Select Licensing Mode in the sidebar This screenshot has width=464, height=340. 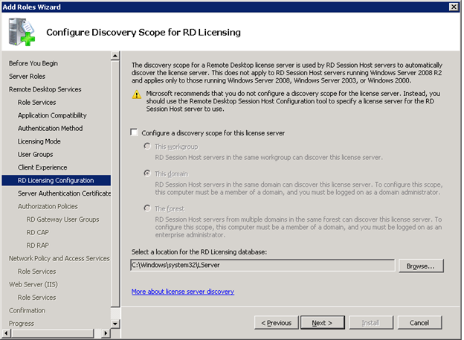[39, 141]
